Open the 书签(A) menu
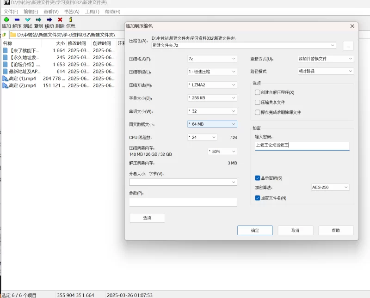The image size is (370, 298). (72, 12)
